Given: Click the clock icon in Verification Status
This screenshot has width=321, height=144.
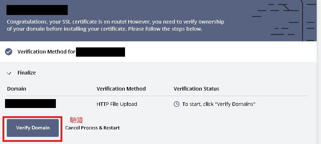Looking at the screenshot, I should pyautogui.click(x=176, y=104).
